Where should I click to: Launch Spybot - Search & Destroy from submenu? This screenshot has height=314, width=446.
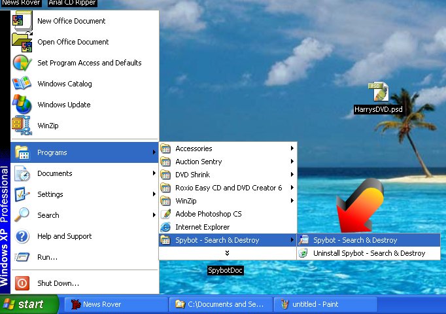tap(355, 240)
